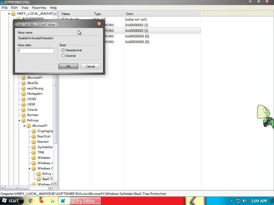Click the volume speaker tray icon
This screenshot has width=274, height=205.
(x=245, y=201)
